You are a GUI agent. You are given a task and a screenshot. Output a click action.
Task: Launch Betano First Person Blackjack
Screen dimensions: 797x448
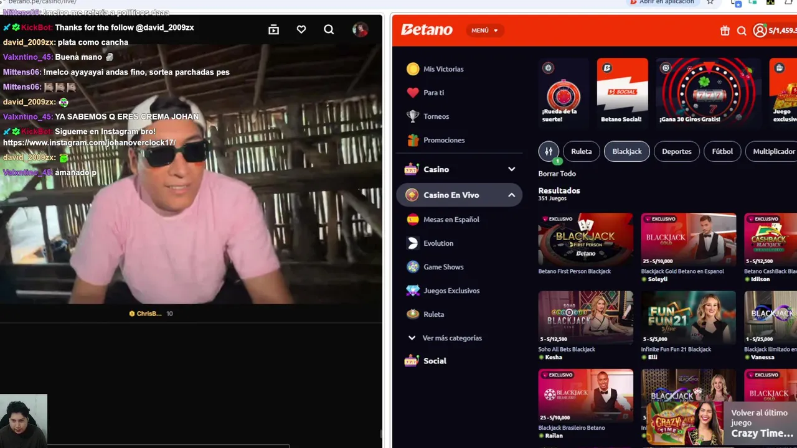(x=586, y=240)
